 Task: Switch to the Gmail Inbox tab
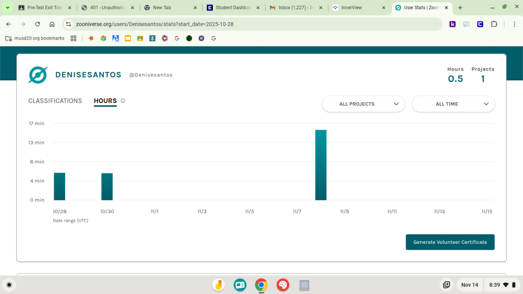(296, 8)
